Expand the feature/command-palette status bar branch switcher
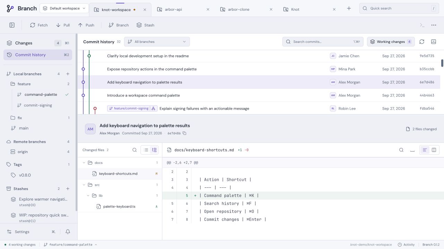The width and height of the screenshot is (444, 249). pos(70,245)
